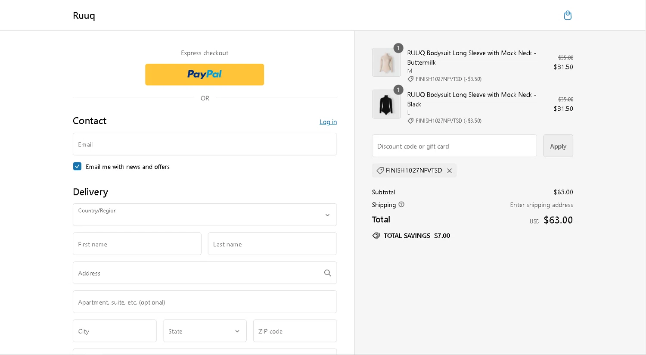Click the Buttermilk bodysuit product thumbnail

(386, 62)
